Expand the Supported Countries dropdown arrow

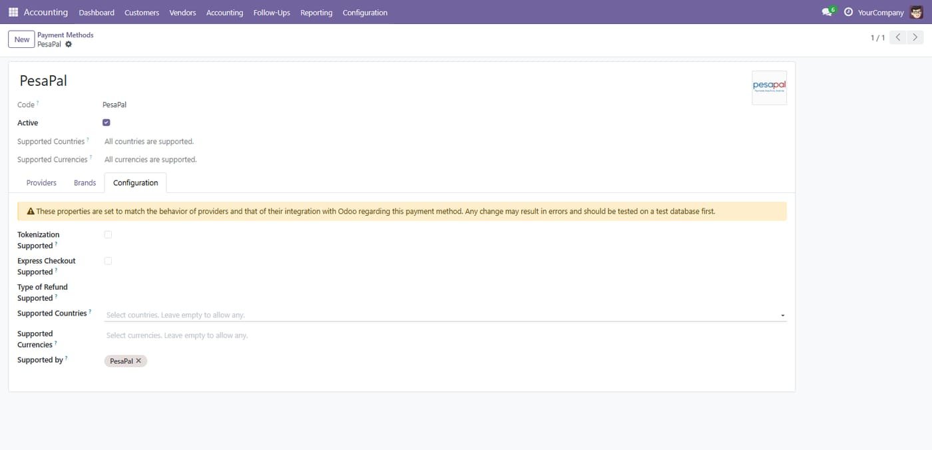(782, 316)
